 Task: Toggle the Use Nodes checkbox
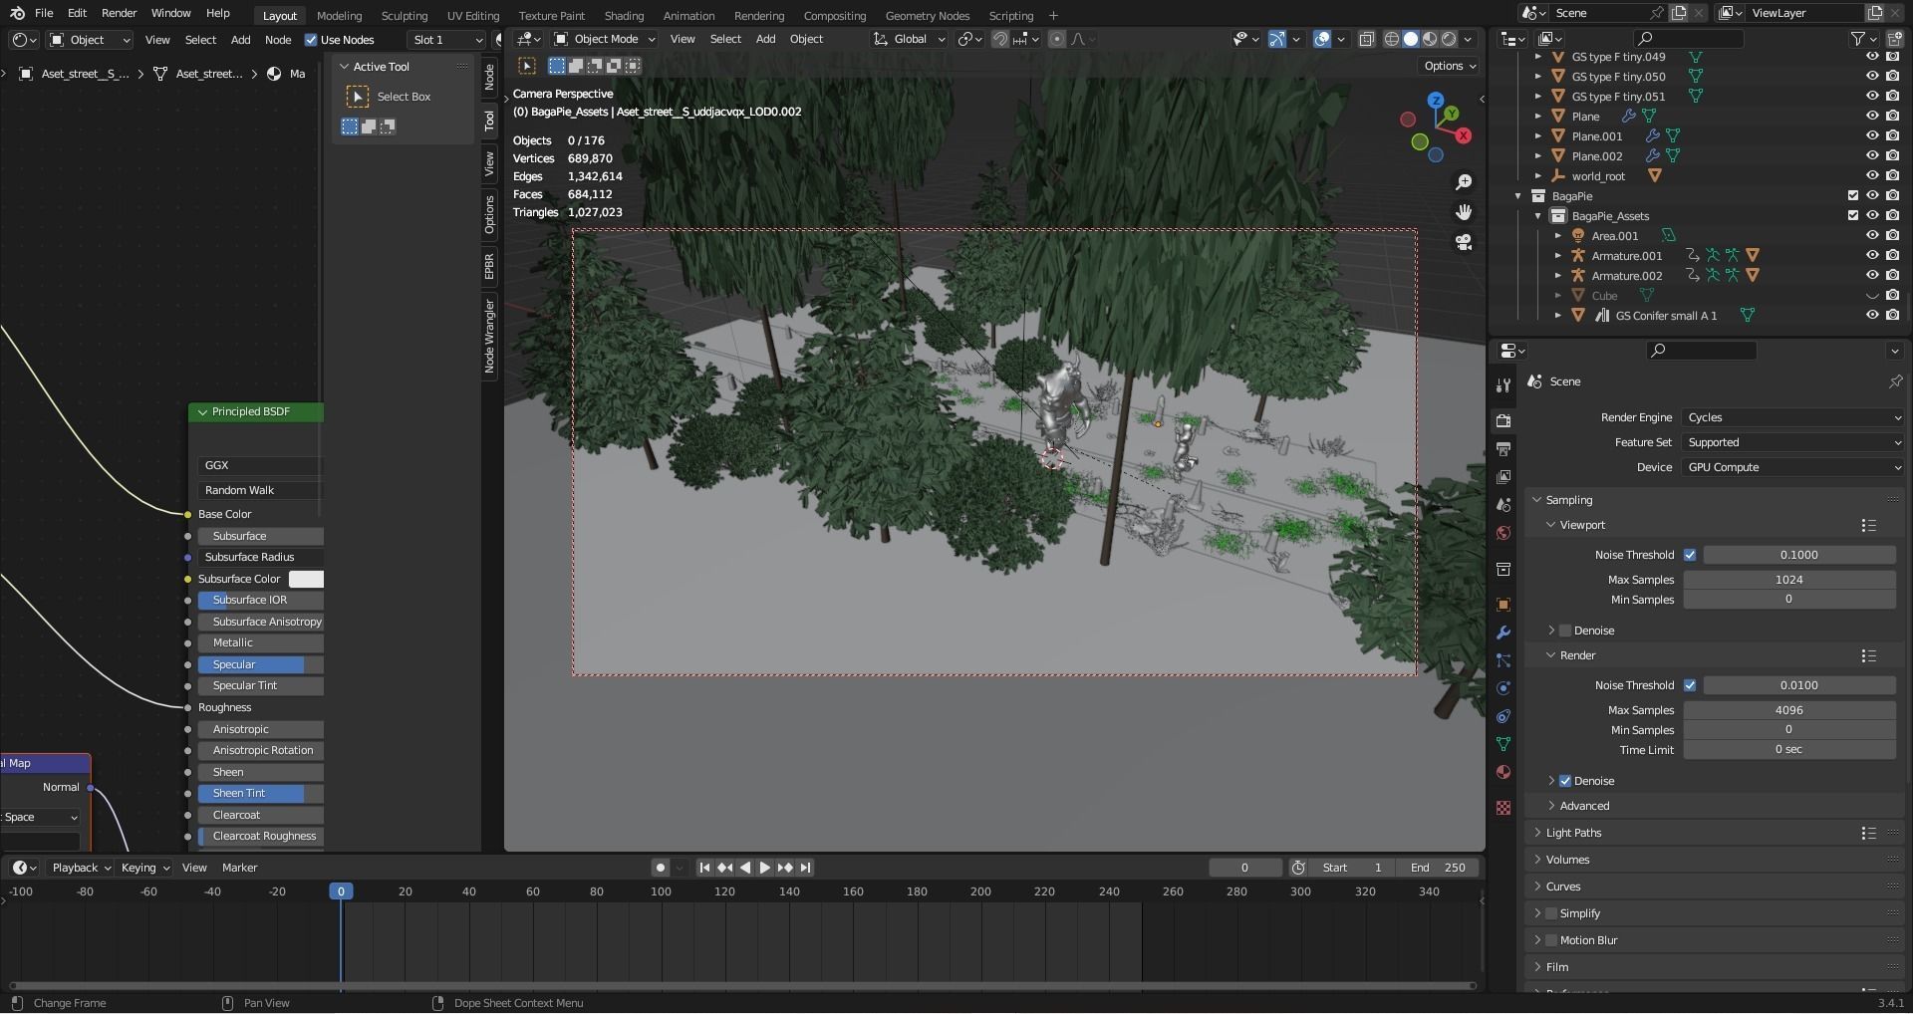pos(311,40)
